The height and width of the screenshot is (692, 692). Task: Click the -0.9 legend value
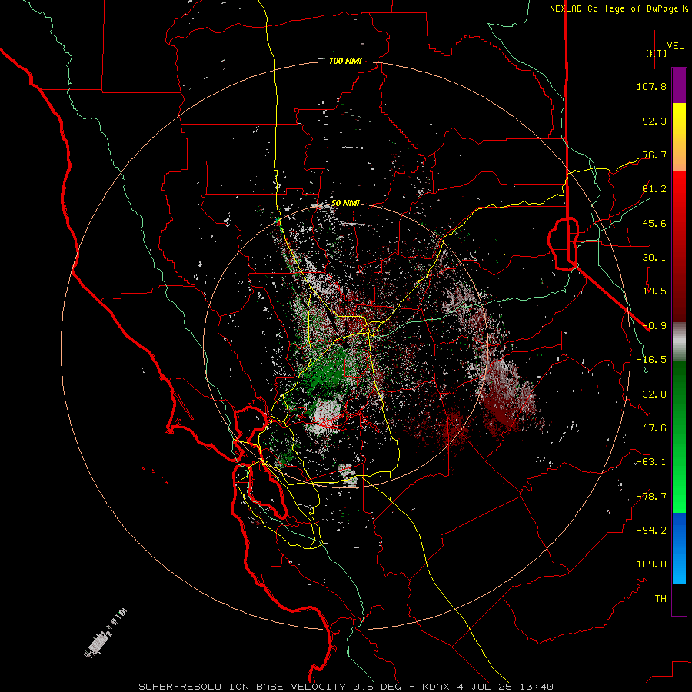(654, 326)
